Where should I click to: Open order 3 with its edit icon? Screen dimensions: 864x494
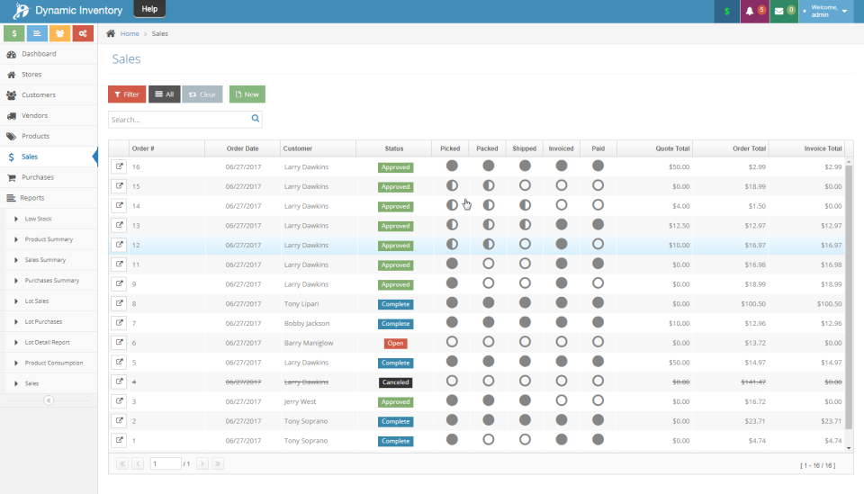pos(119,401)
